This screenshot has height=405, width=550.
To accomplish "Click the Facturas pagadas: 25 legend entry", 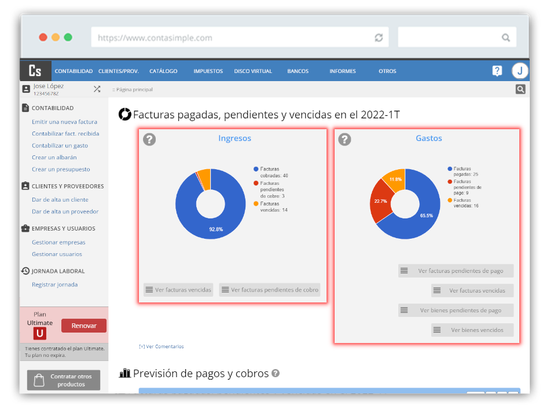I will pyautogui.click(x=463, y=172).
